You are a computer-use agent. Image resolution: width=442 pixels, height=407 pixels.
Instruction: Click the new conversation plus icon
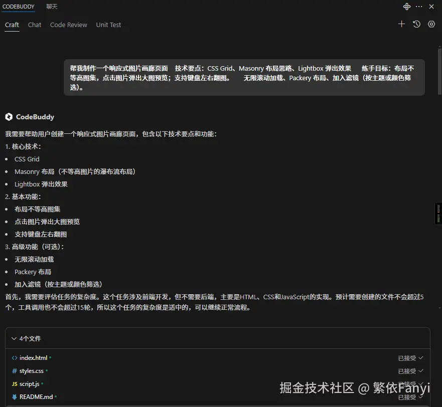(x=401, y=24)
